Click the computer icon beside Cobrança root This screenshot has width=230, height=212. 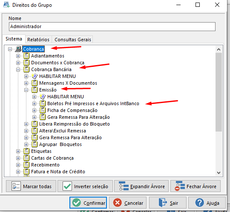tap(18, 49)
